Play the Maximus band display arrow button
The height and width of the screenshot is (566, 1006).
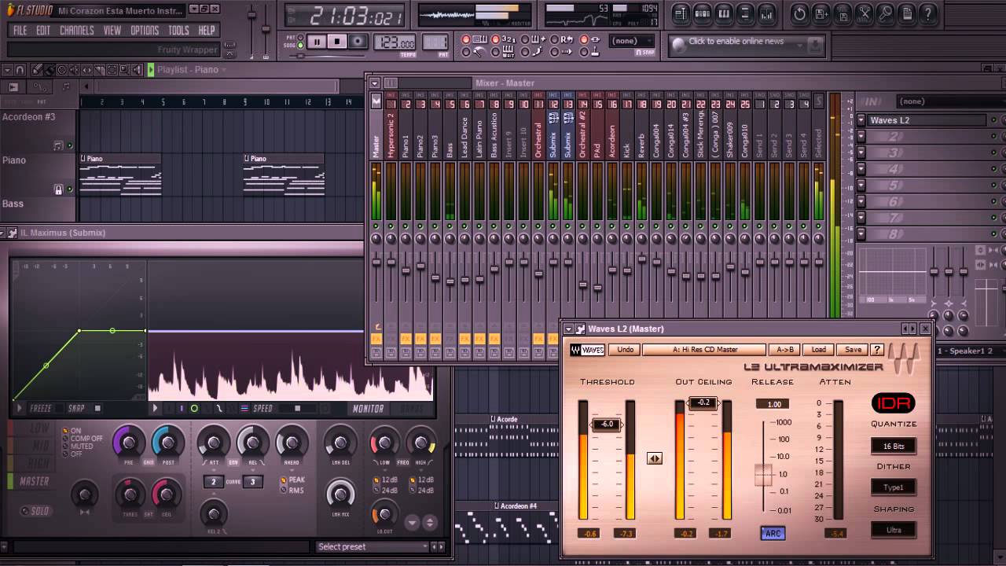click(x=155, y=408)
